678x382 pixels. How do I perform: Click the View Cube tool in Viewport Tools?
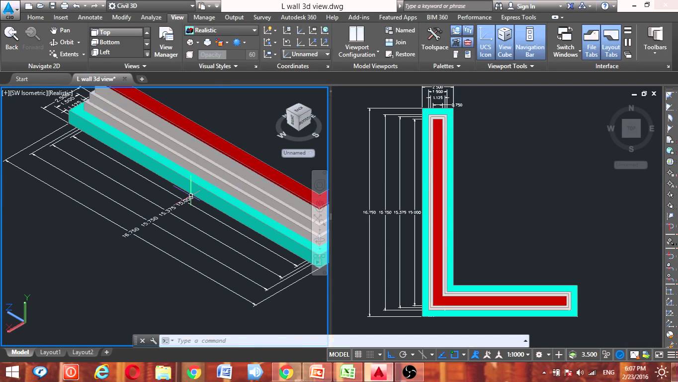pyautogui.click(x=505, y=42)
